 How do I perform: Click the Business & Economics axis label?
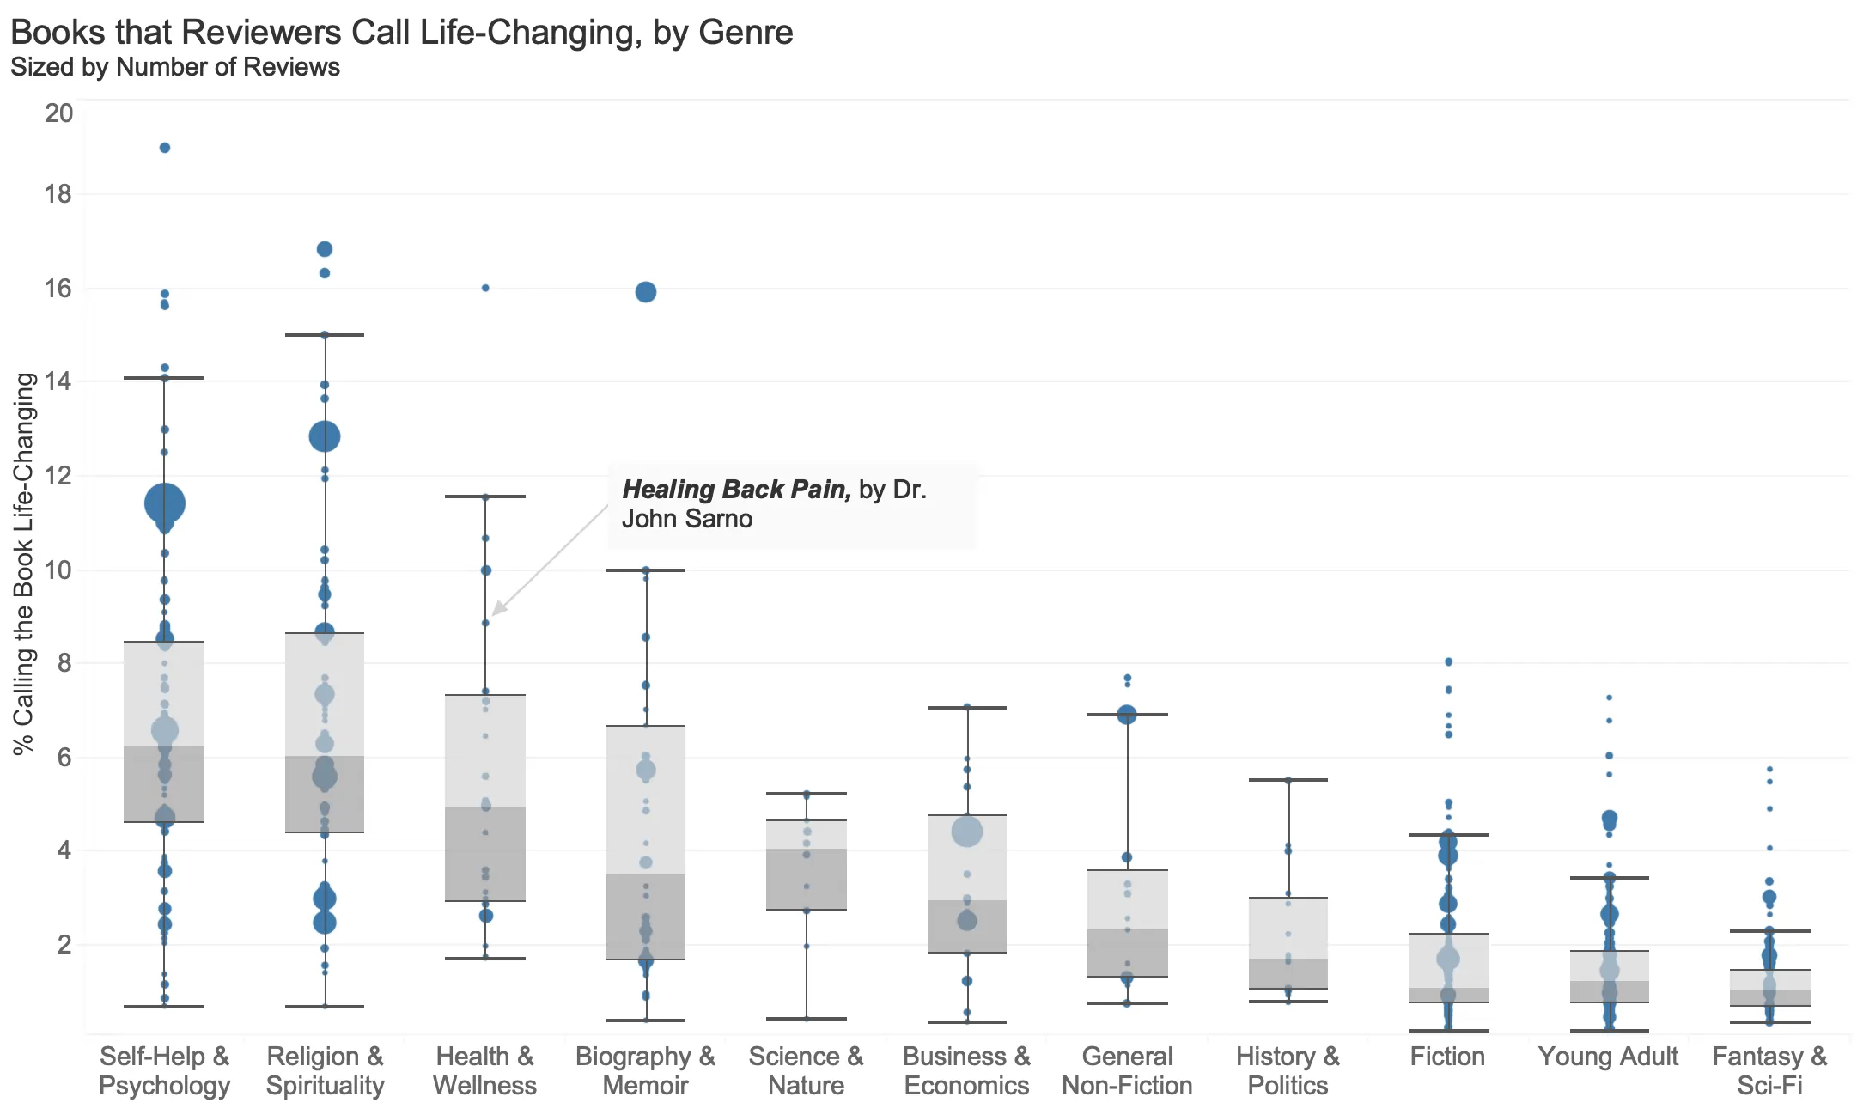(966, 1070)
